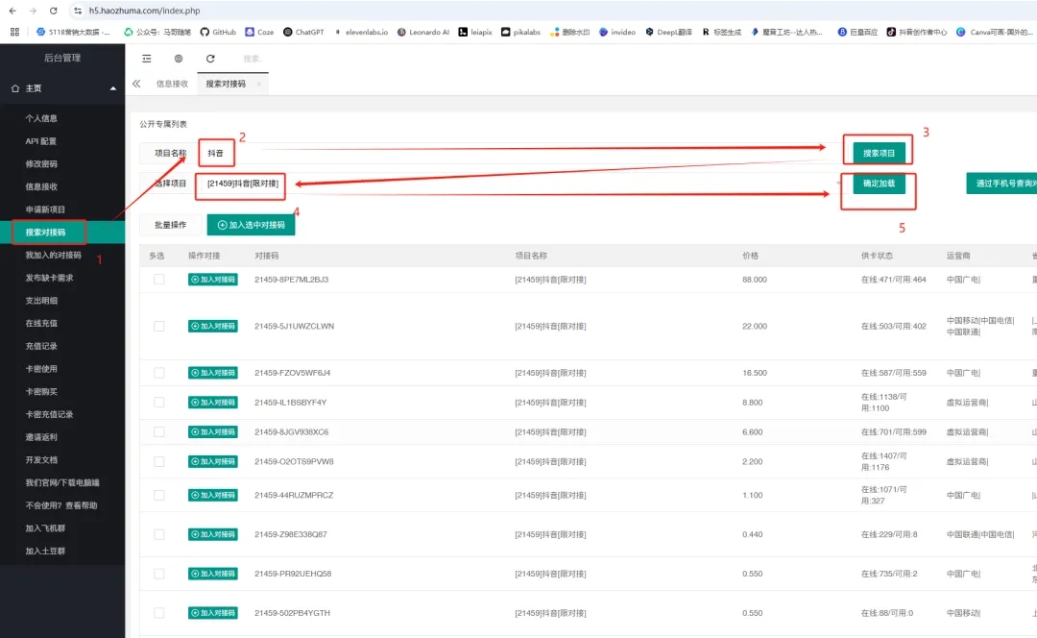
Task: Open the GitHub bookmark
Action: point(218,32)
